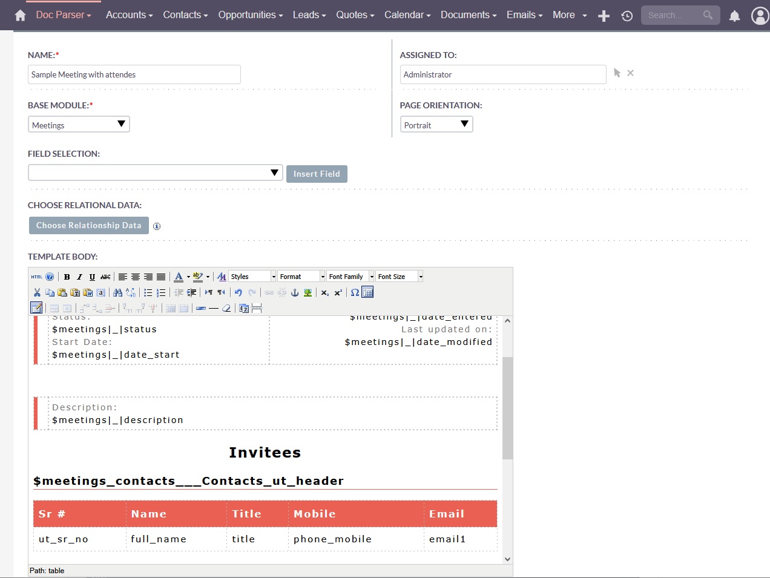Click the Name input field

click(x=134, y=74)
